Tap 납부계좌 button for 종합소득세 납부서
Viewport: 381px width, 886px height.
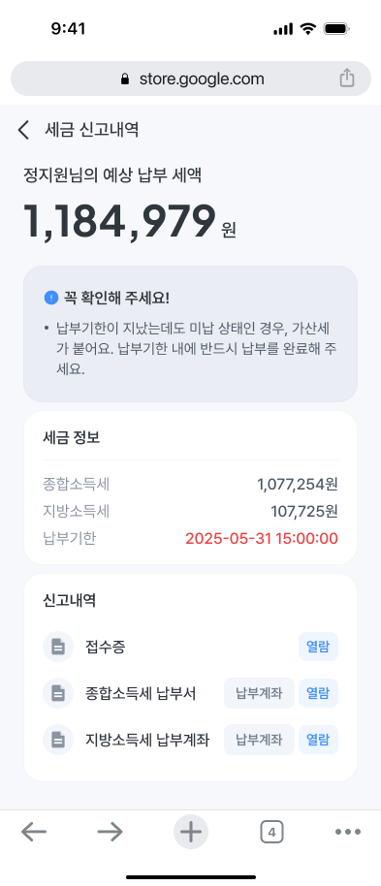click(259, 693)
